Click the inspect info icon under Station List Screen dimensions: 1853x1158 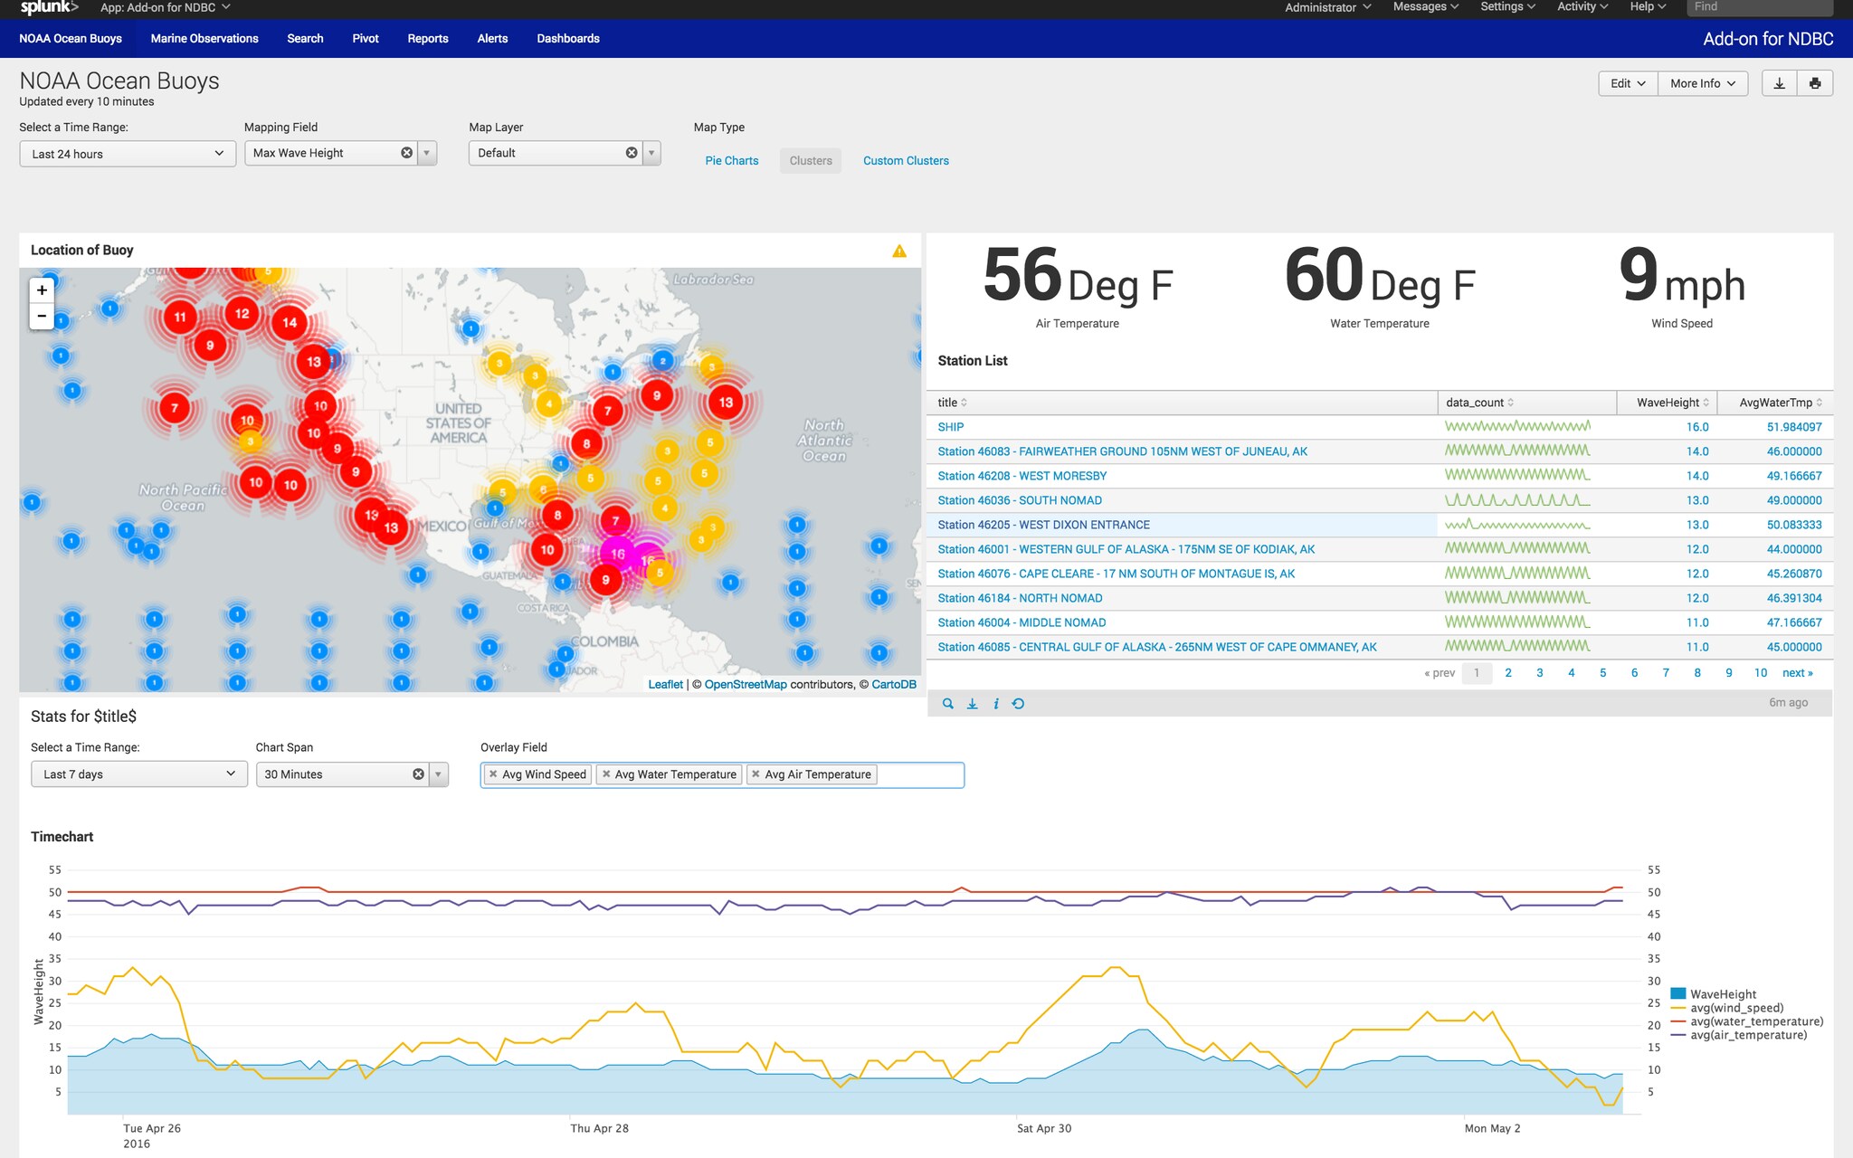tap(995, 704)
